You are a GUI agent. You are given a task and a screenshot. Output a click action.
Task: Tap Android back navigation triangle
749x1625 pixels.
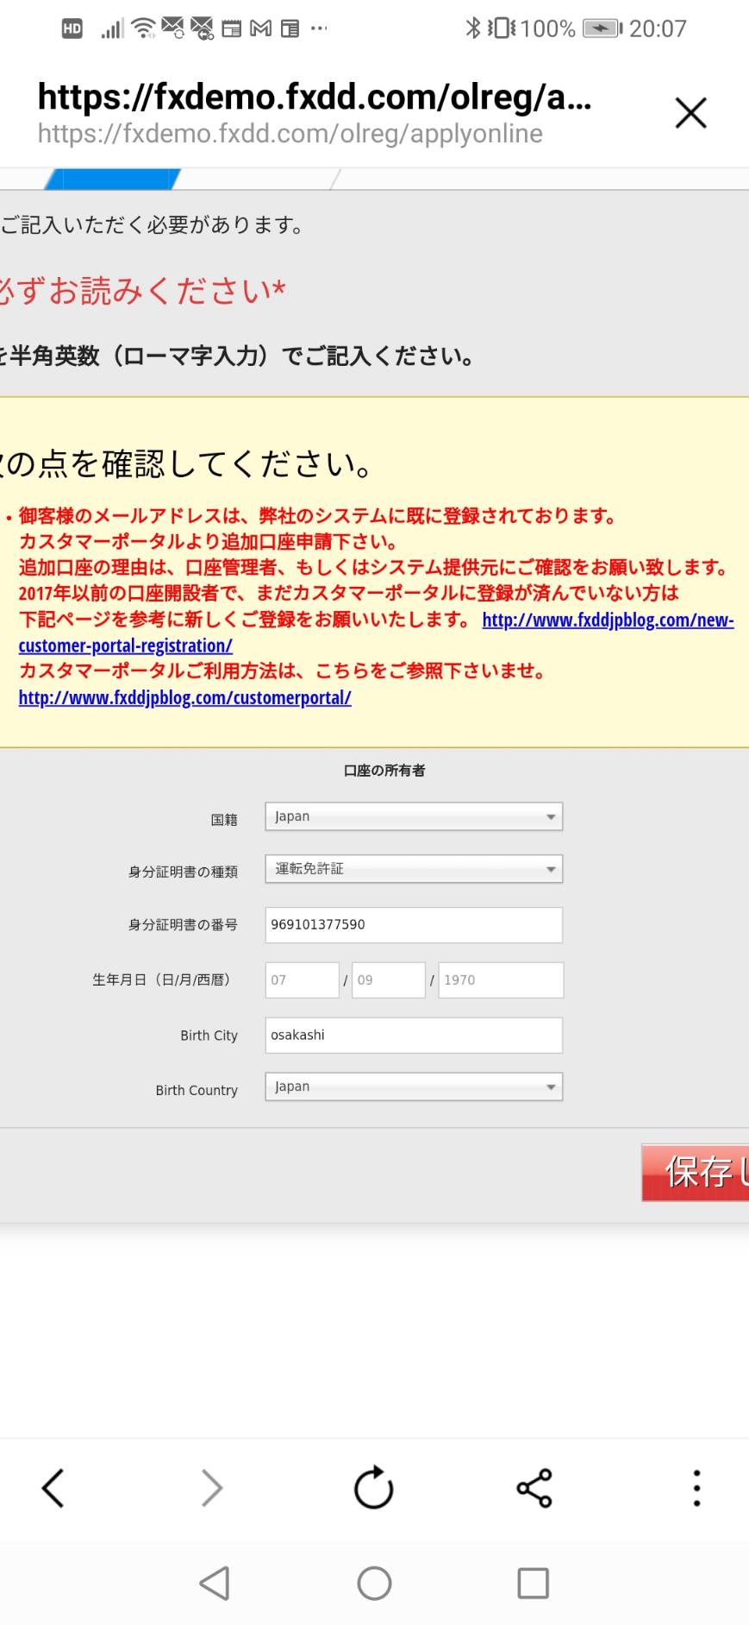click(x=215, y=1584)
